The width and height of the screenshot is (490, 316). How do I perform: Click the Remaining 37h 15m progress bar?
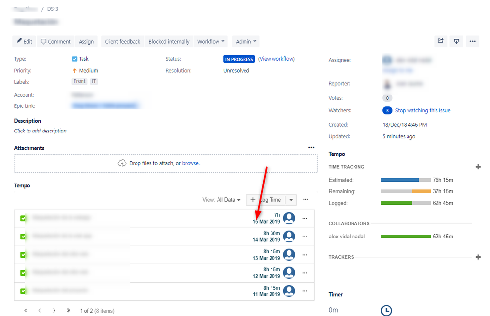pos(406,191)
